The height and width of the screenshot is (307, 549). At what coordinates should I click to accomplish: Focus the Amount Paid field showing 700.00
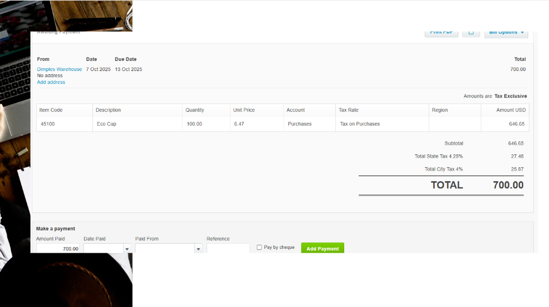pyautogui.click(x=58, y=248)
